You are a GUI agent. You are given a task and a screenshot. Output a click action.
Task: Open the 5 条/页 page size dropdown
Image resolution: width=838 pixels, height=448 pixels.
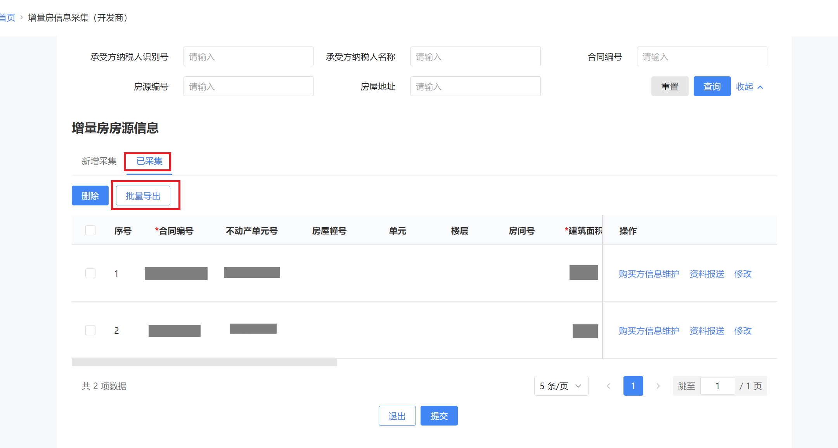point(561,386)
